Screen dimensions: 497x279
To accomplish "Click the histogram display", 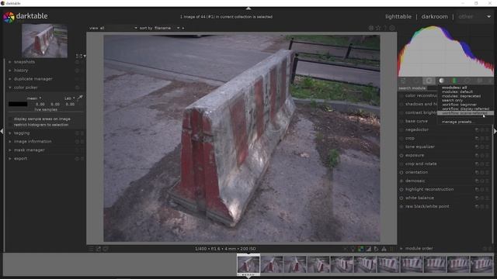I will pyautogui.click(x=446, y=51).
